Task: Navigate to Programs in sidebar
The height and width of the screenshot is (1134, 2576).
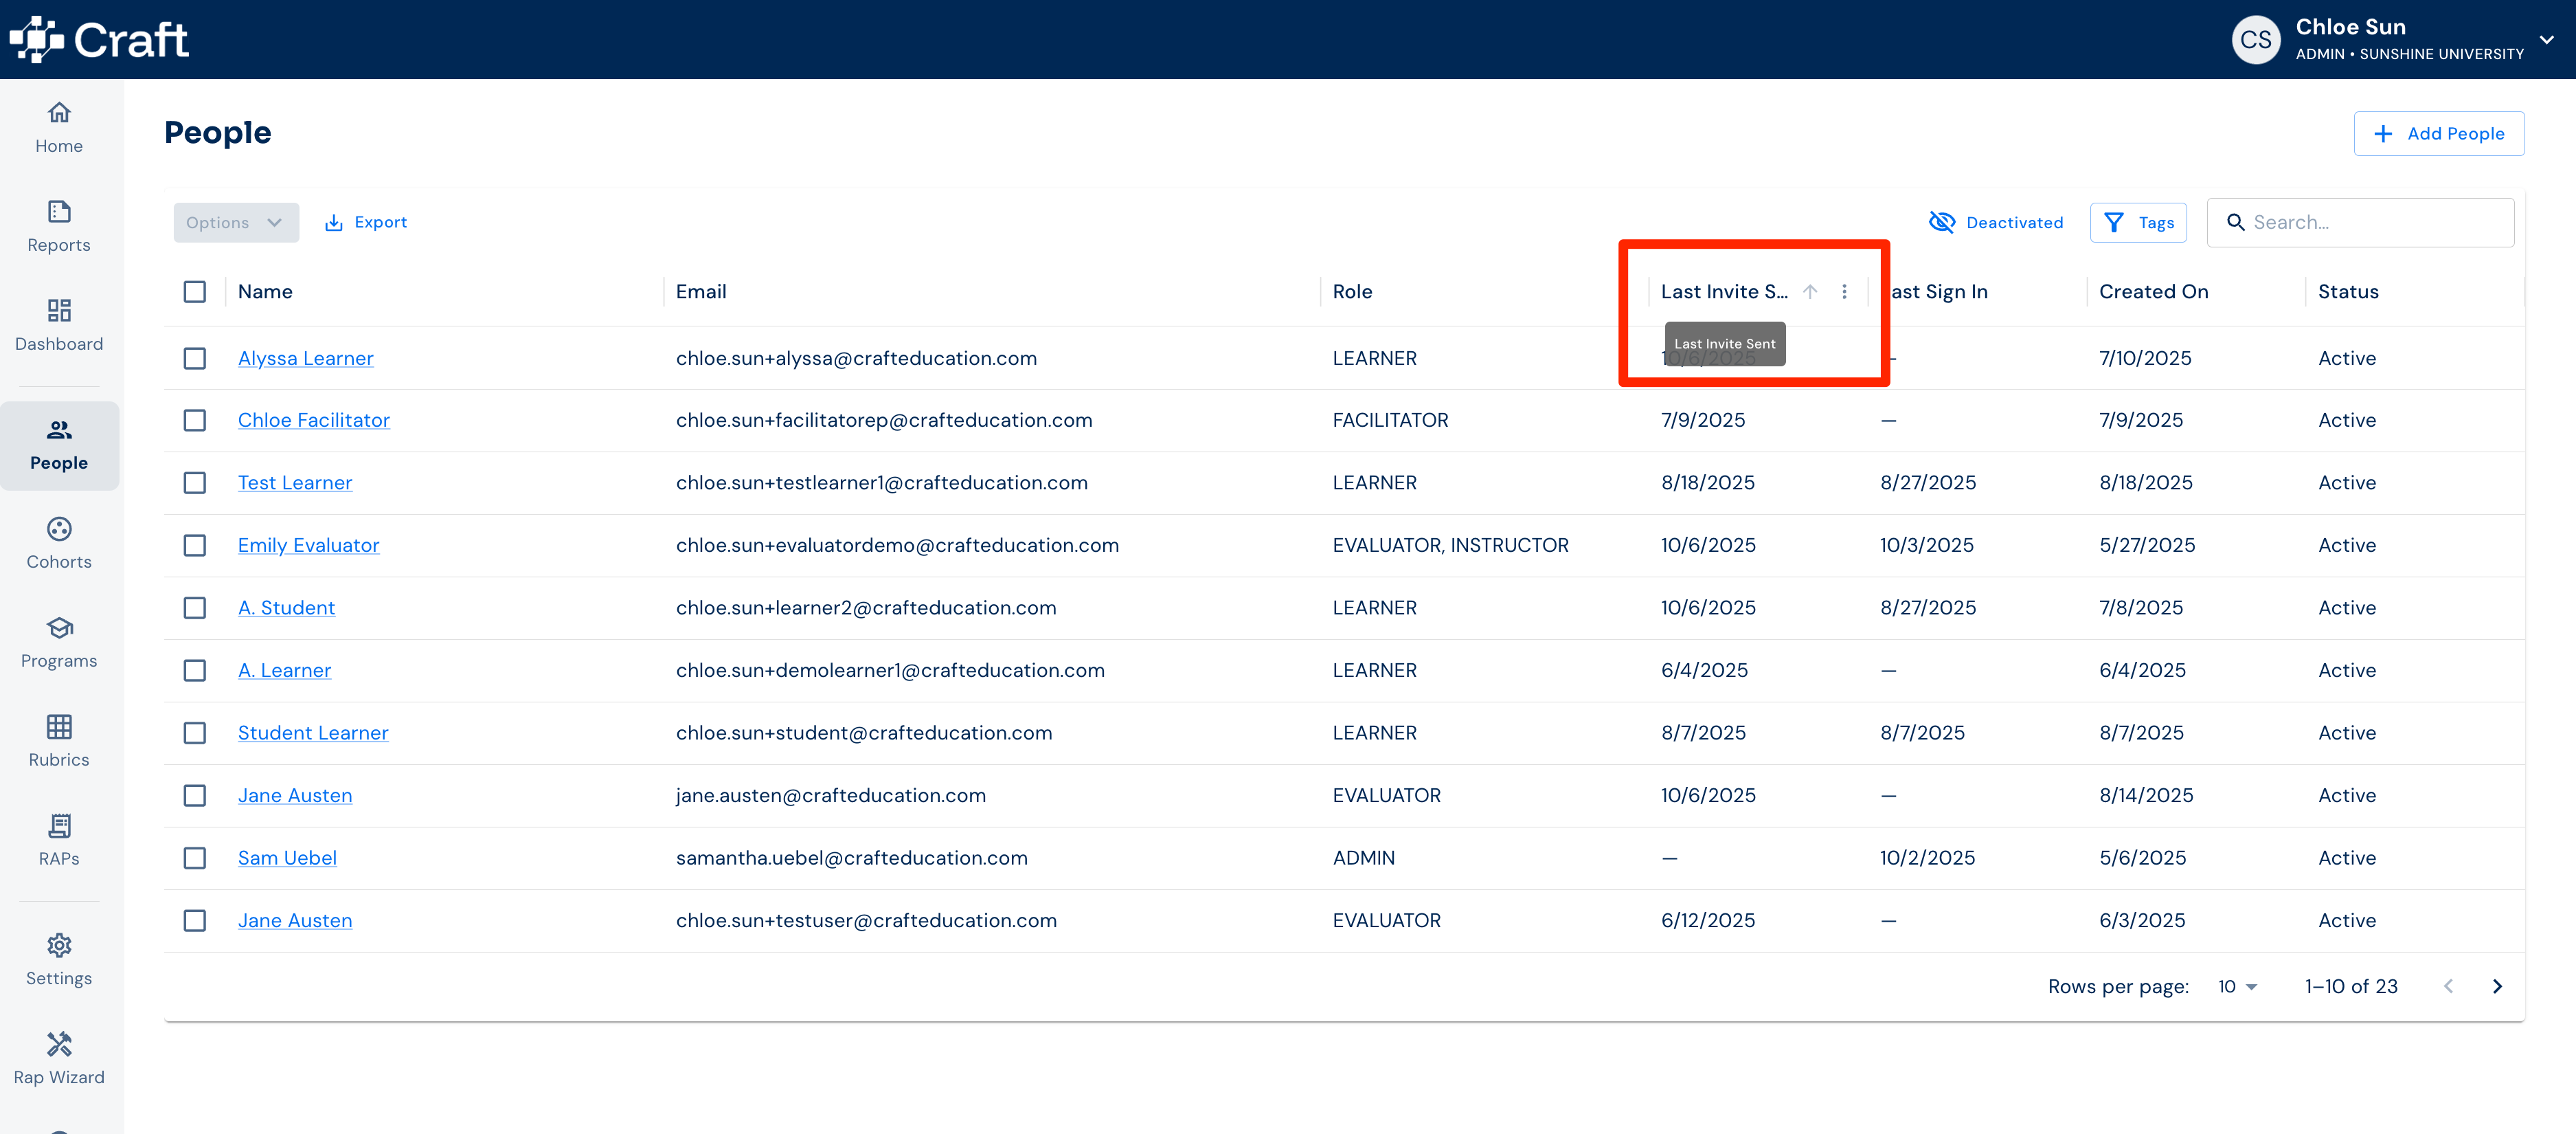Action: (59, 643)
